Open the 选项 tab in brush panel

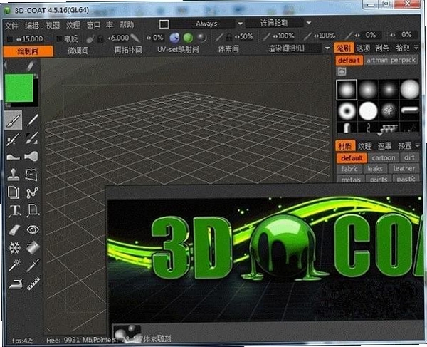tap(363, 48)
